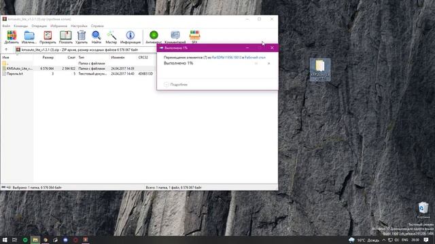
Task: Click the Найти (Find) magnifier icon
Action: pos(97,37)
